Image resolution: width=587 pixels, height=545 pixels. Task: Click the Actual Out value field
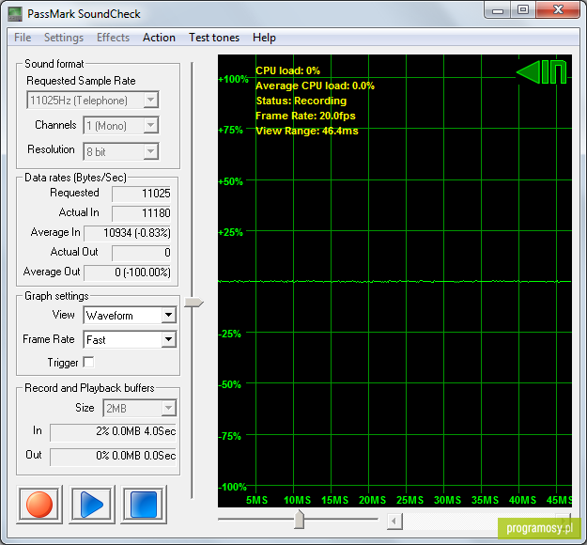141,253
